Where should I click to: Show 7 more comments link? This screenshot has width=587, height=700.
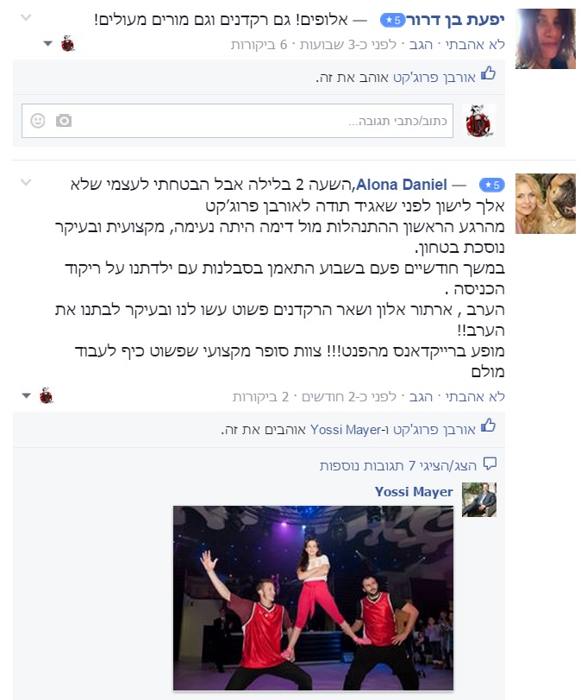click(x=398, y=465)
